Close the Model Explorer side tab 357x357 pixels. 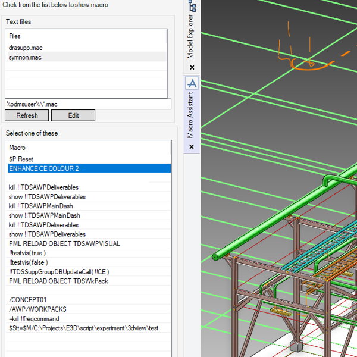pyautogui.click(x=192, y=67)
